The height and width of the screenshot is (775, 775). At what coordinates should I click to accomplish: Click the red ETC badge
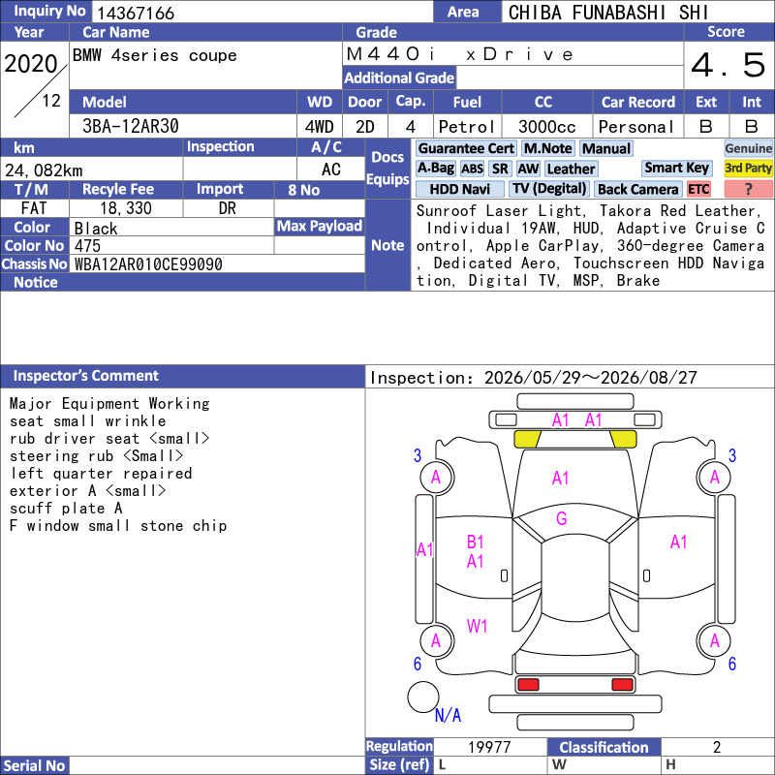tap(698, 189)
